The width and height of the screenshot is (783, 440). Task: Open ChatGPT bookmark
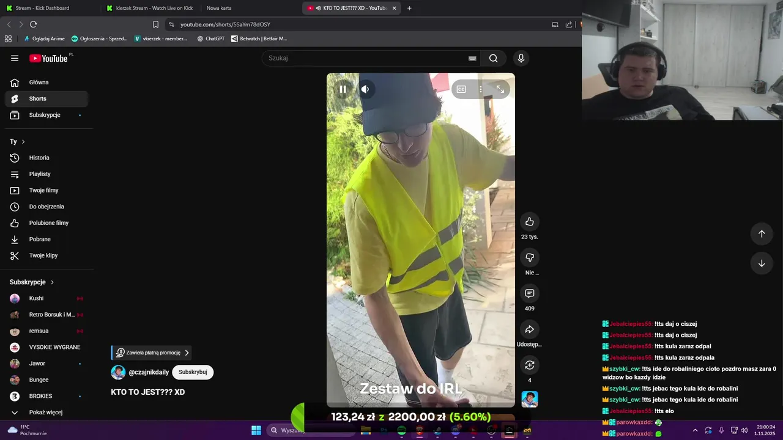coord(210,38)
